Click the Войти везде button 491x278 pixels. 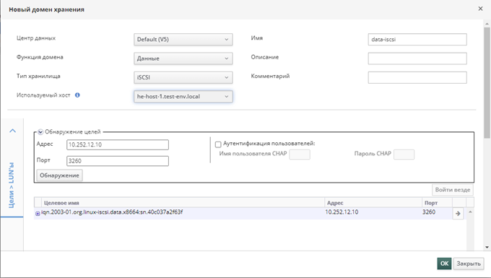pyautogui.click(x=453, y=190)
